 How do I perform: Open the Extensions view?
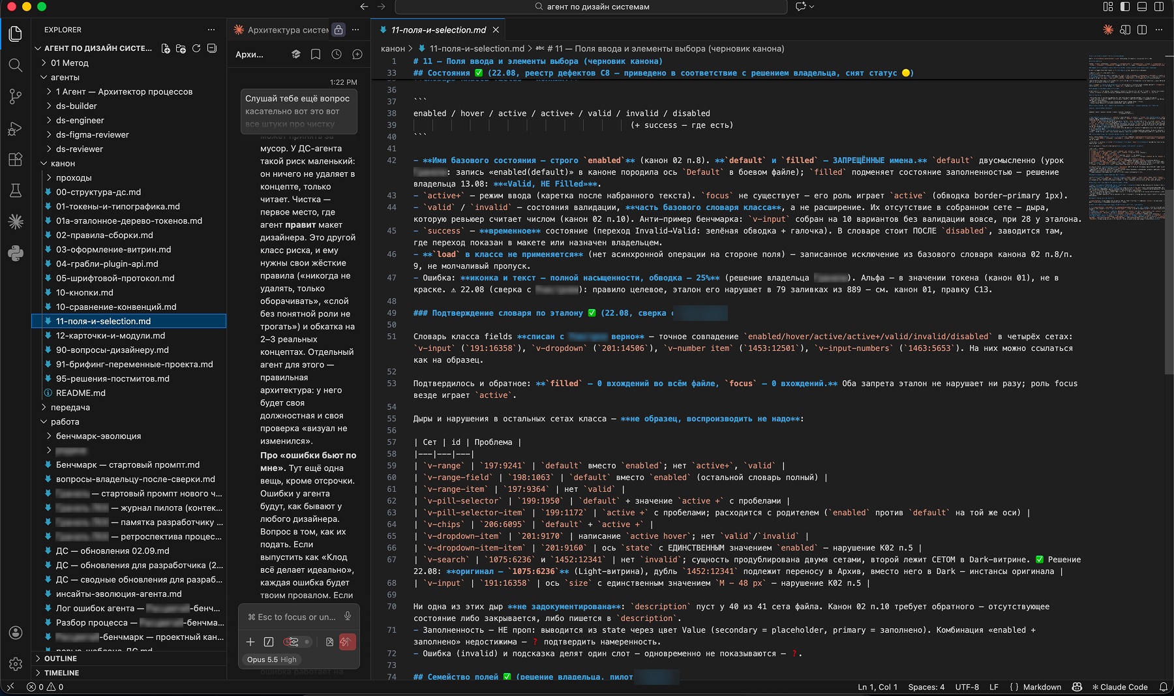click(x=16, y=159)
